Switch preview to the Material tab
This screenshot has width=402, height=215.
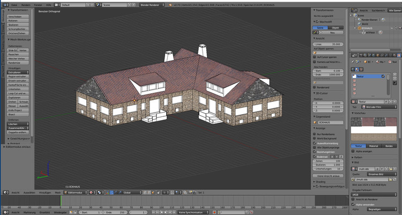(373, 146)
